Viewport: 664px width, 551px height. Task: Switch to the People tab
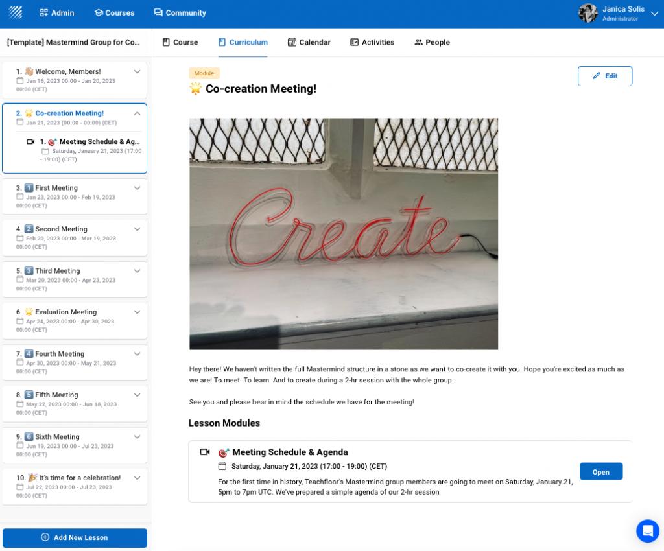click(x=432, y=42)
